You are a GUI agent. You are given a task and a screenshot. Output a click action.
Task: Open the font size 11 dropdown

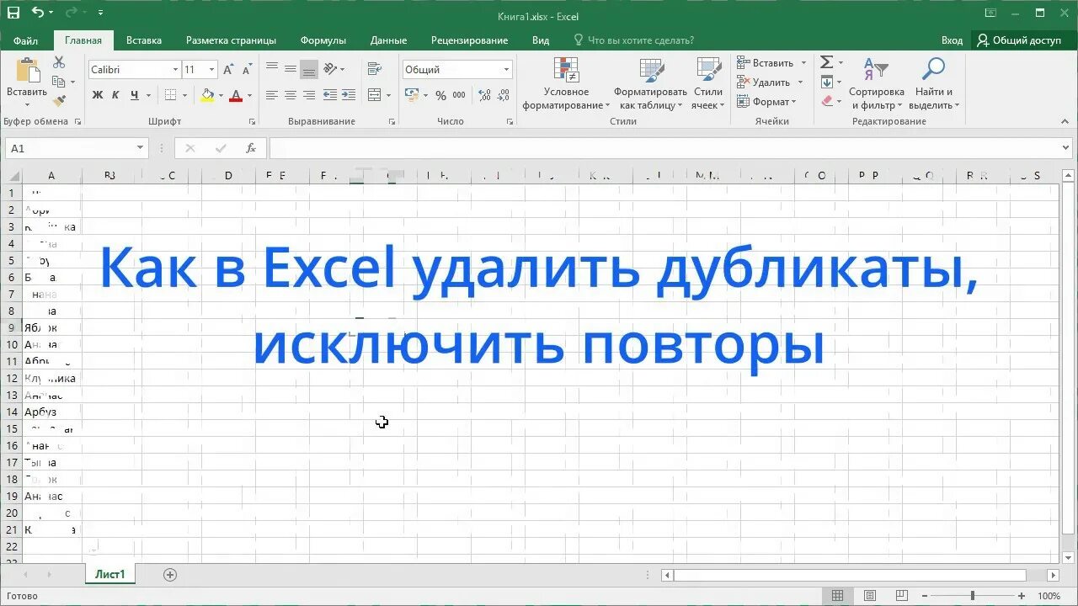[x=211, y=70]
